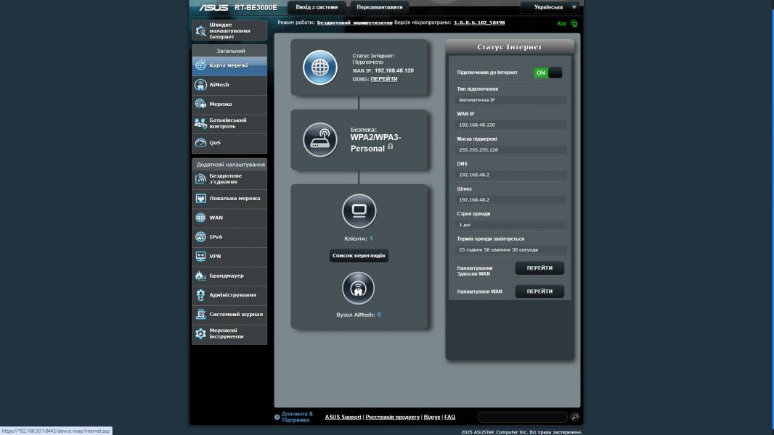
Task: Click ПЕРЕЙТИ for Dual WAN settings
Action: pos(539,268)
